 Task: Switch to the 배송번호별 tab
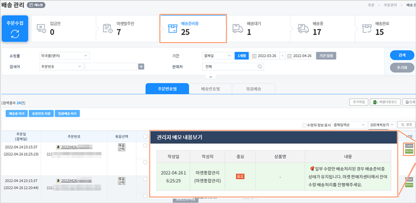click(x=211, y=89)
